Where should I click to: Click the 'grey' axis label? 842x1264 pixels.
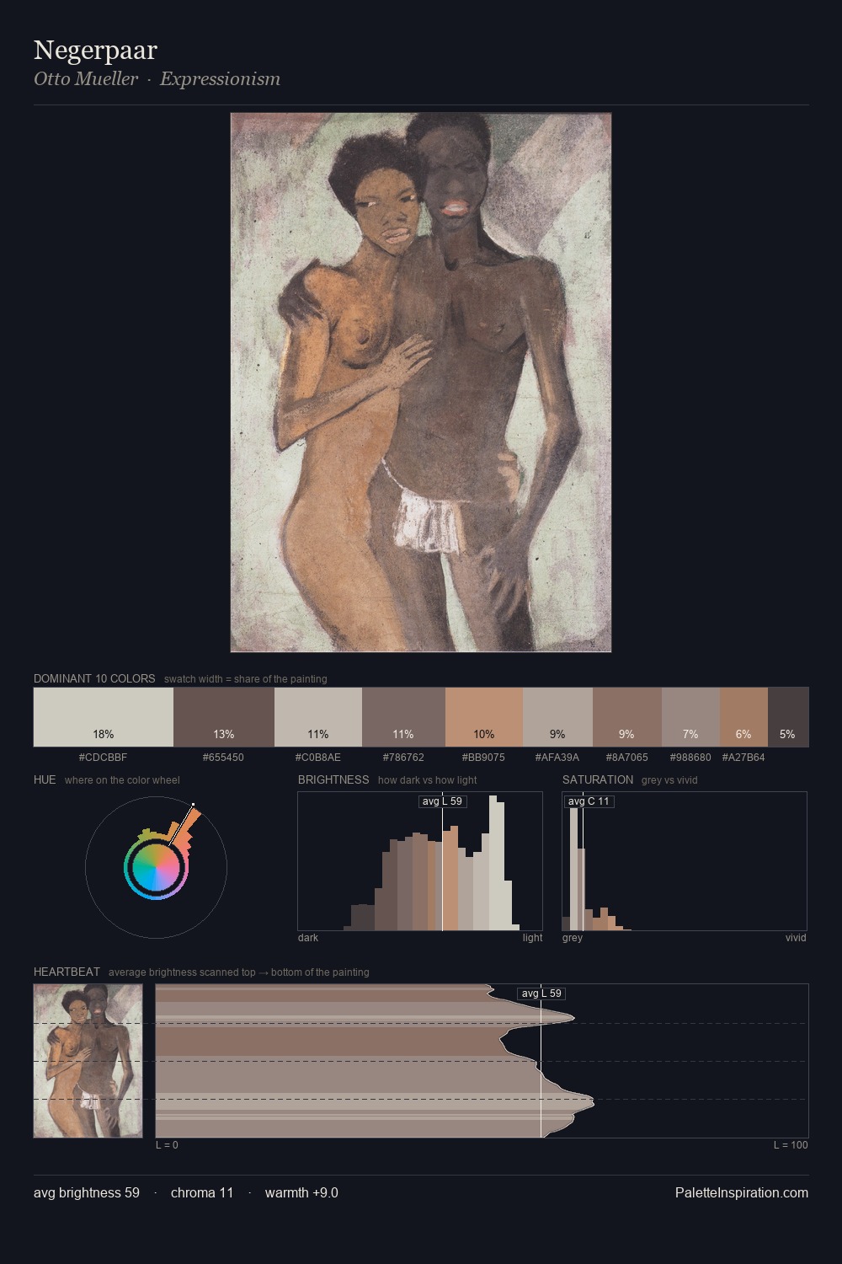coord(573,938)
